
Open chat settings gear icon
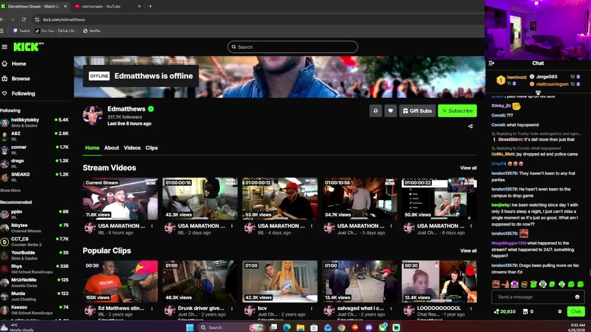(560, 312)
